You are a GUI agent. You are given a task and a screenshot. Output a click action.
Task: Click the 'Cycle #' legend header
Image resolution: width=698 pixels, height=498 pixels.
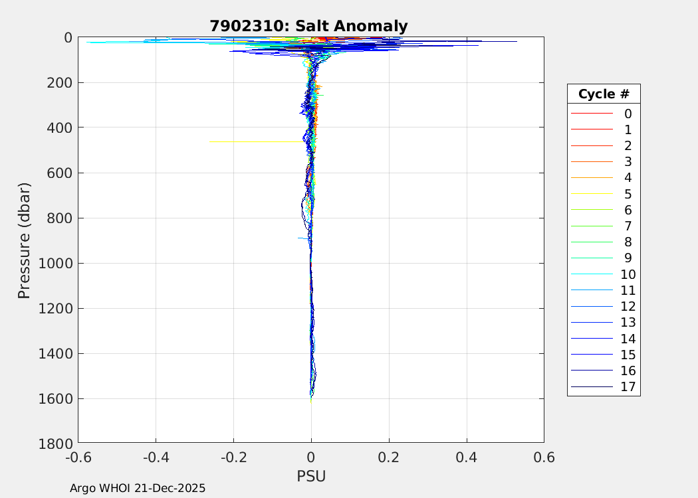[x=604, y=94]
